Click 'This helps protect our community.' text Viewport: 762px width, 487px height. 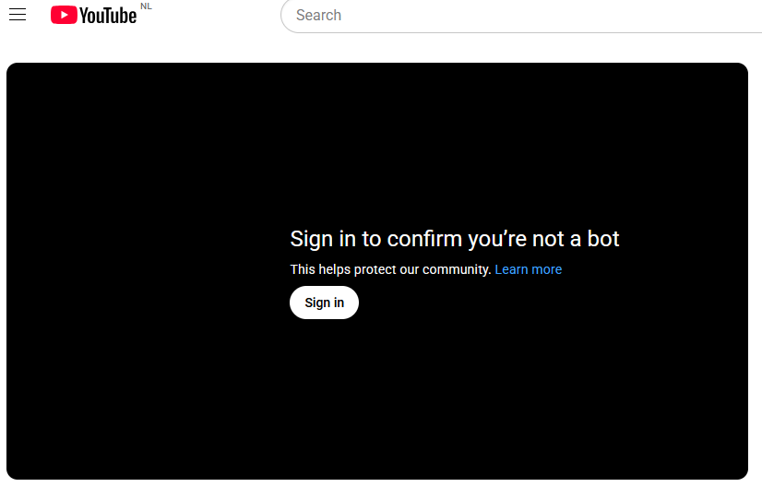tap(390, 269)
